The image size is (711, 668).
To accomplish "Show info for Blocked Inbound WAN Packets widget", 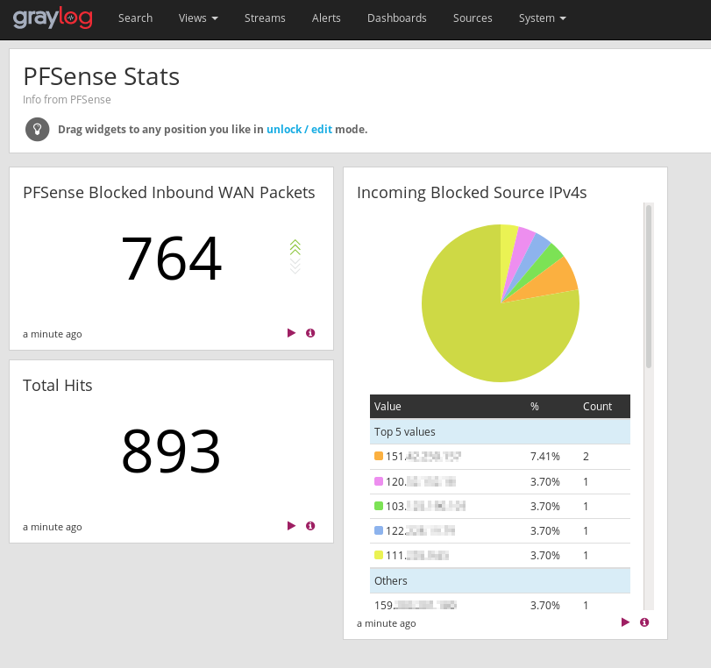I will (310, 333).
